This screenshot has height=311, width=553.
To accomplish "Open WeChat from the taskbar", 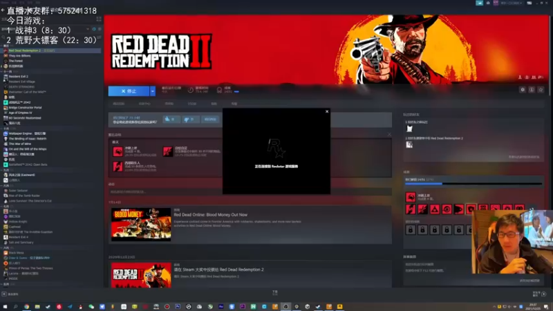I will pyautogui.click(x=91, y=307).
